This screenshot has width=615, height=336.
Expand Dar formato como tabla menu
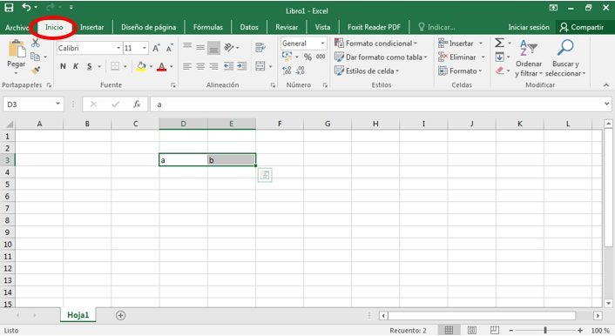click(x=381, y=57)
